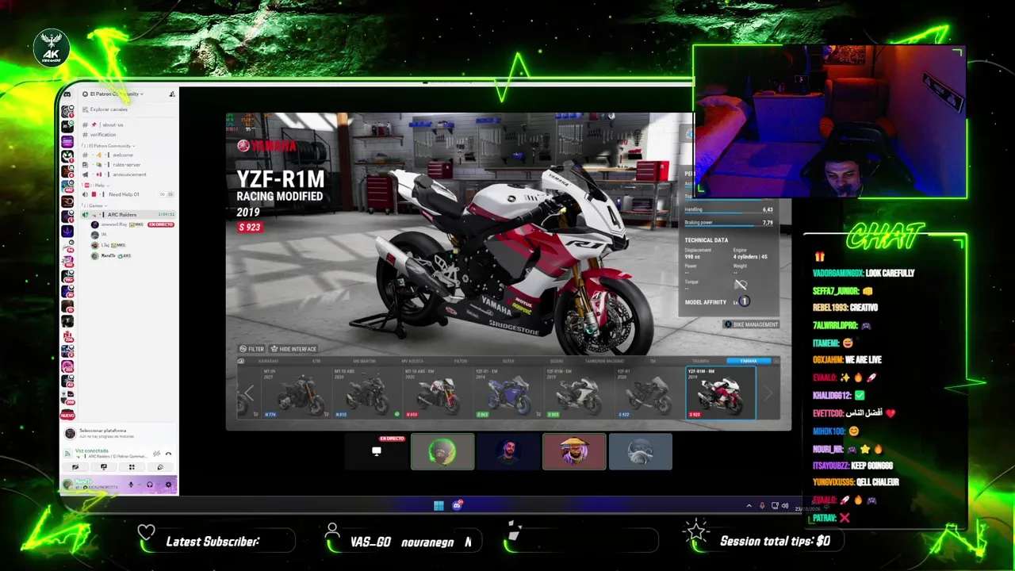
Task: Open Discord from the taskbar
Action: pos(458,505)
